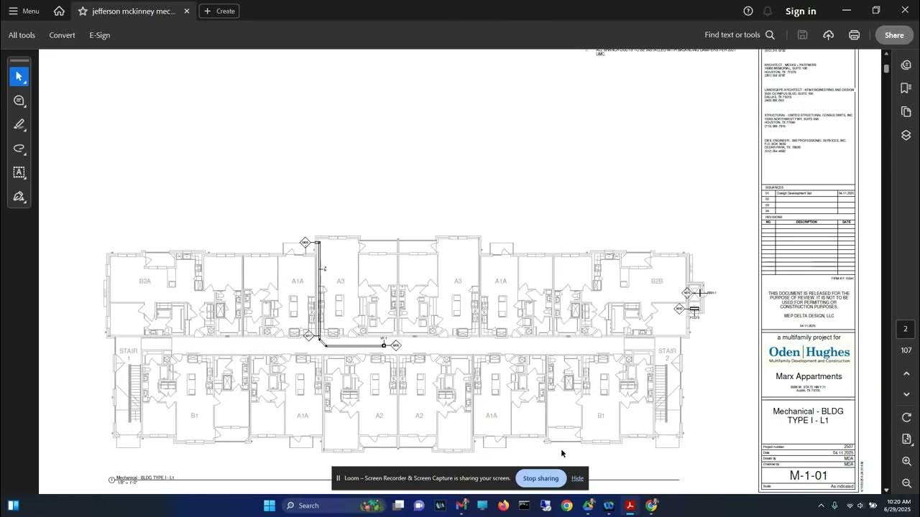Open the Acrobat Menu hamburger
920x517 pixels.
point(23,11)
